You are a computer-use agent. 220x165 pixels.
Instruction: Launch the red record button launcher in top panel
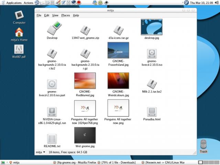79,2
